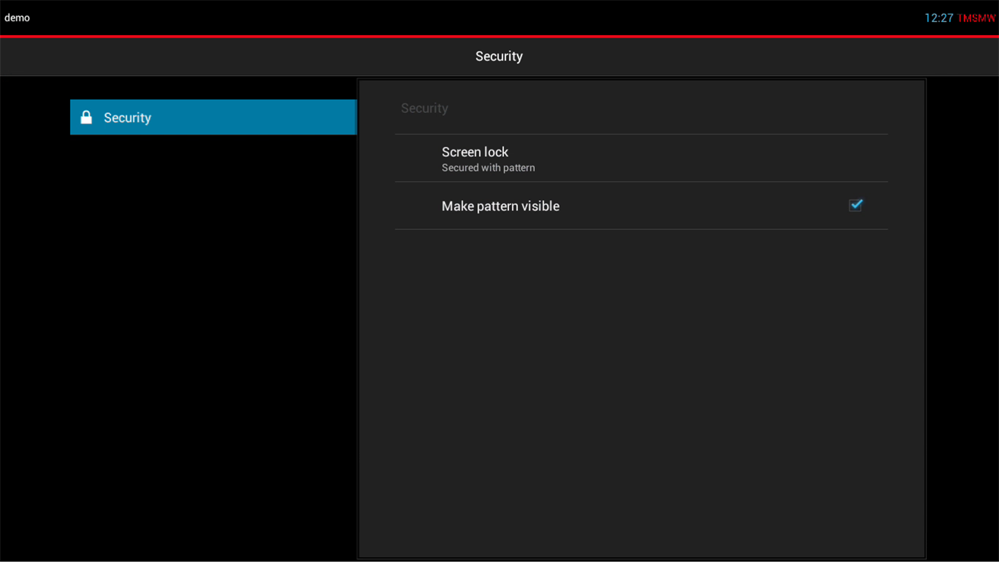This screenshot has width=999, height=562.
Task: Select the lock icon in the highlighted row
Action: [86, 116]
